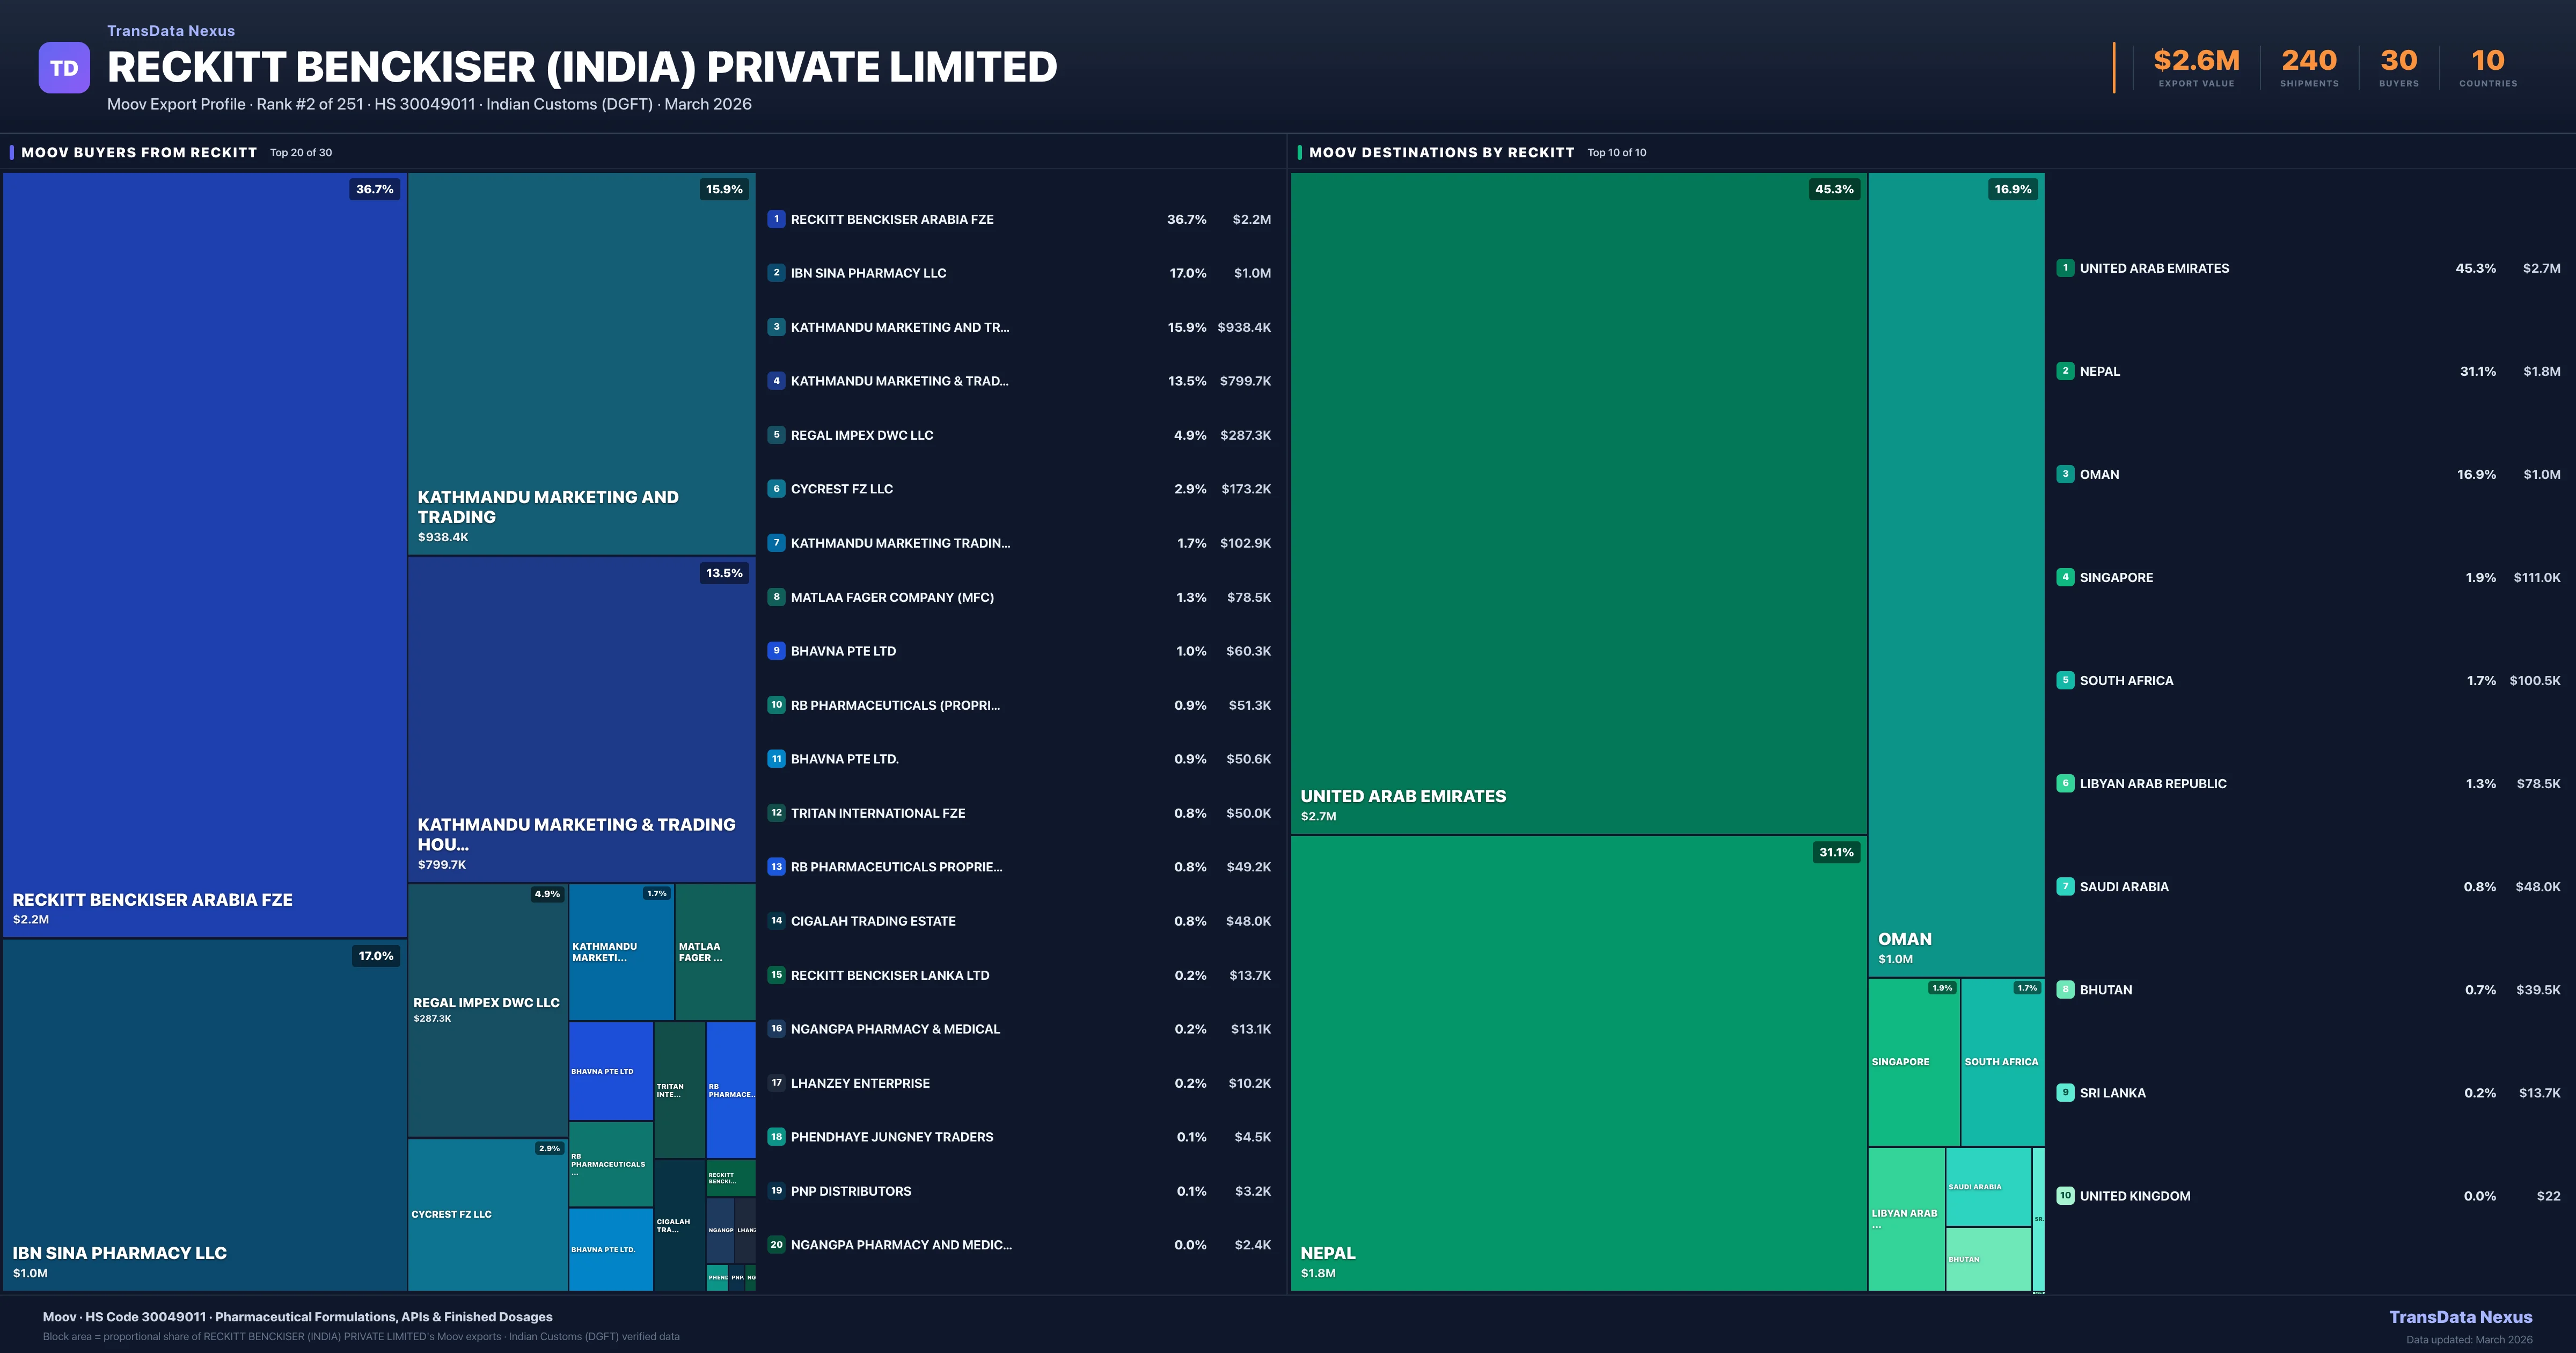Click Moov Buyers From Reckitt header

click(139, 152)
